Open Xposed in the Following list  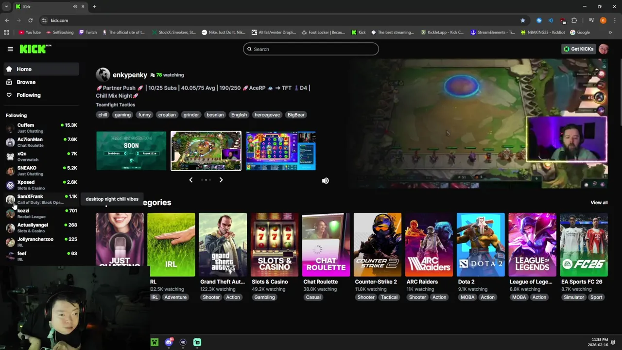41,185
